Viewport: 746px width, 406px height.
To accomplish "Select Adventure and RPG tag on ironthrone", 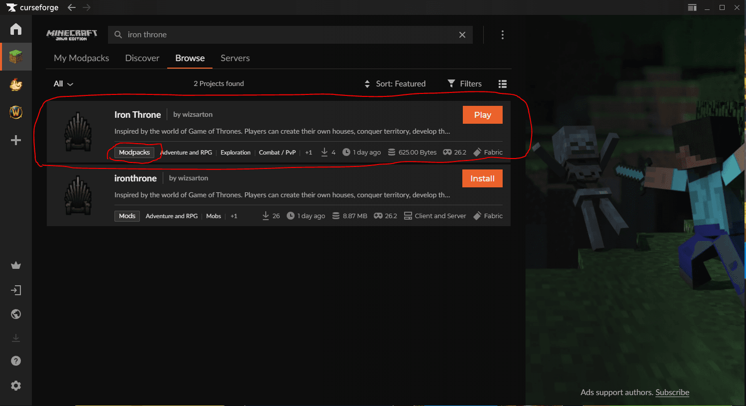I will (172, 216).
